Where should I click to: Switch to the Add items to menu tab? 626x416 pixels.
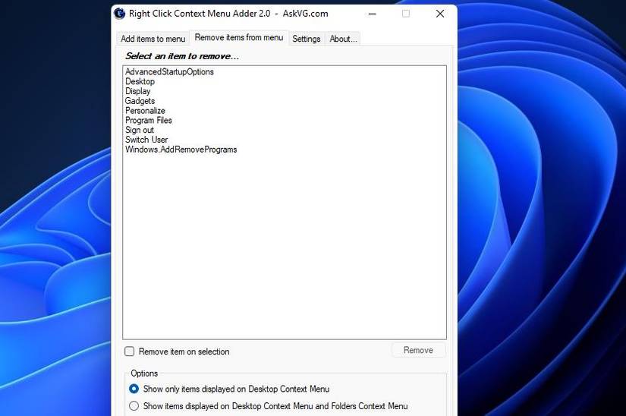[x=153, y=39]
